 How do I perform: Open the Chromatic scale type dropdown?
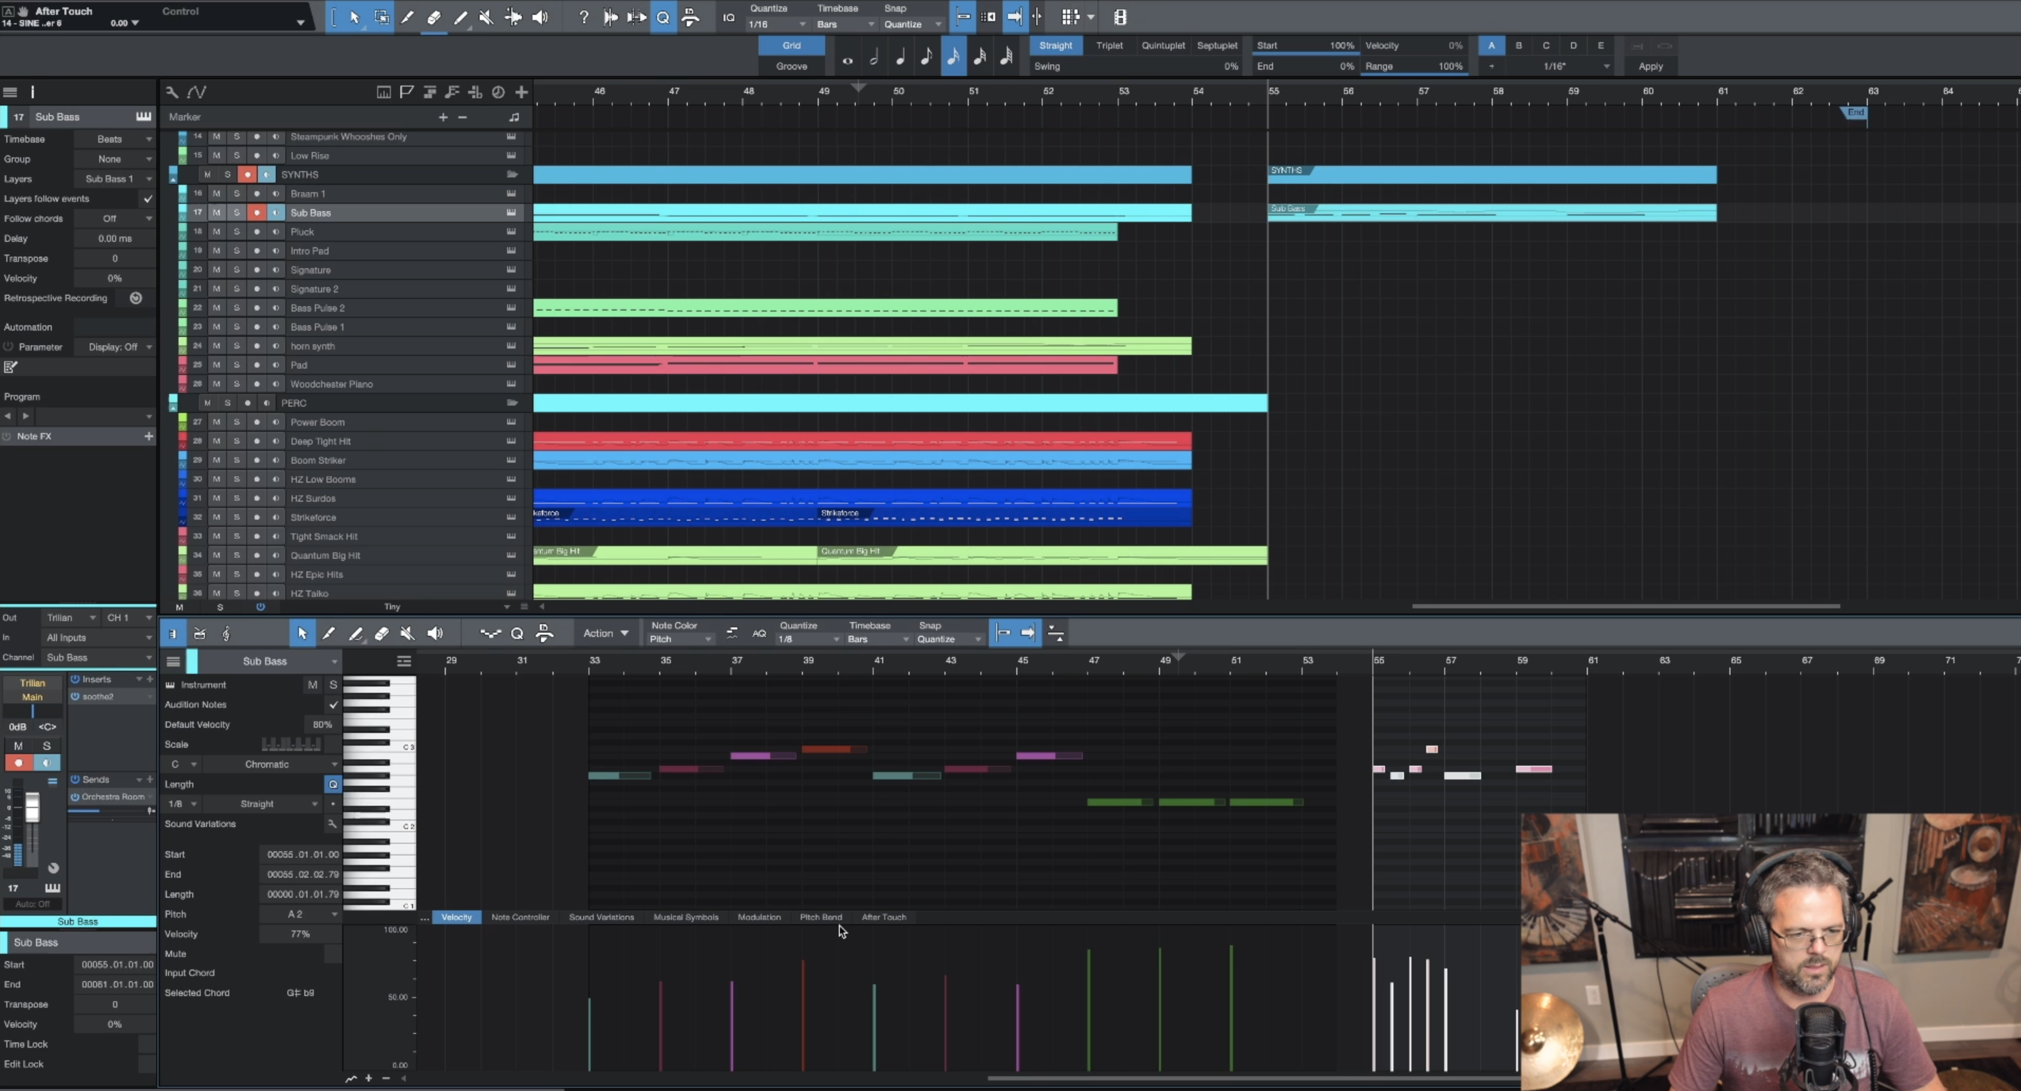(x=272, y=765)
